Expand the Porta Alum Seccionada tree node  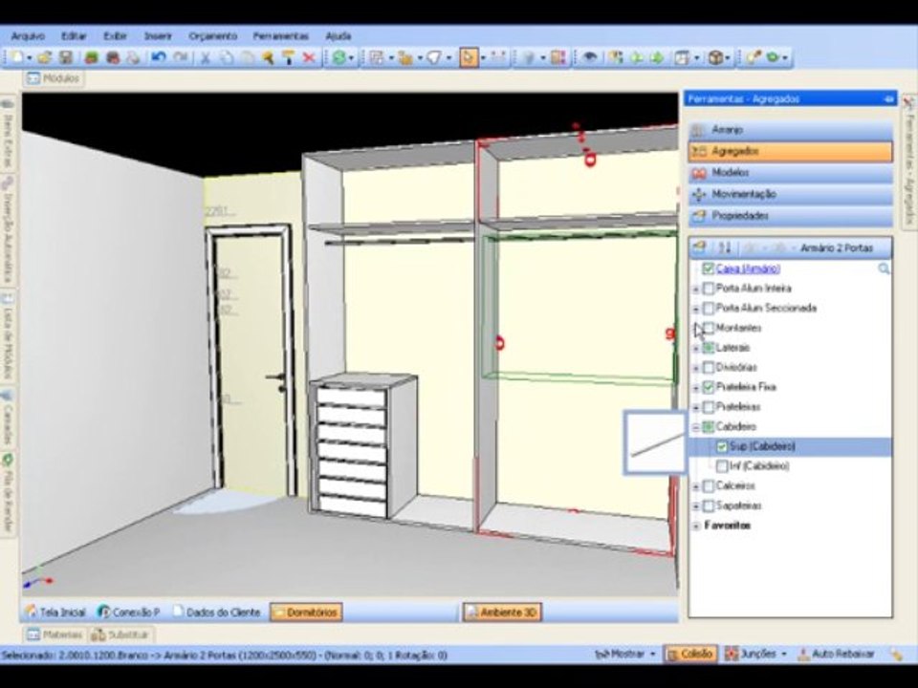(x=695, y=309)
